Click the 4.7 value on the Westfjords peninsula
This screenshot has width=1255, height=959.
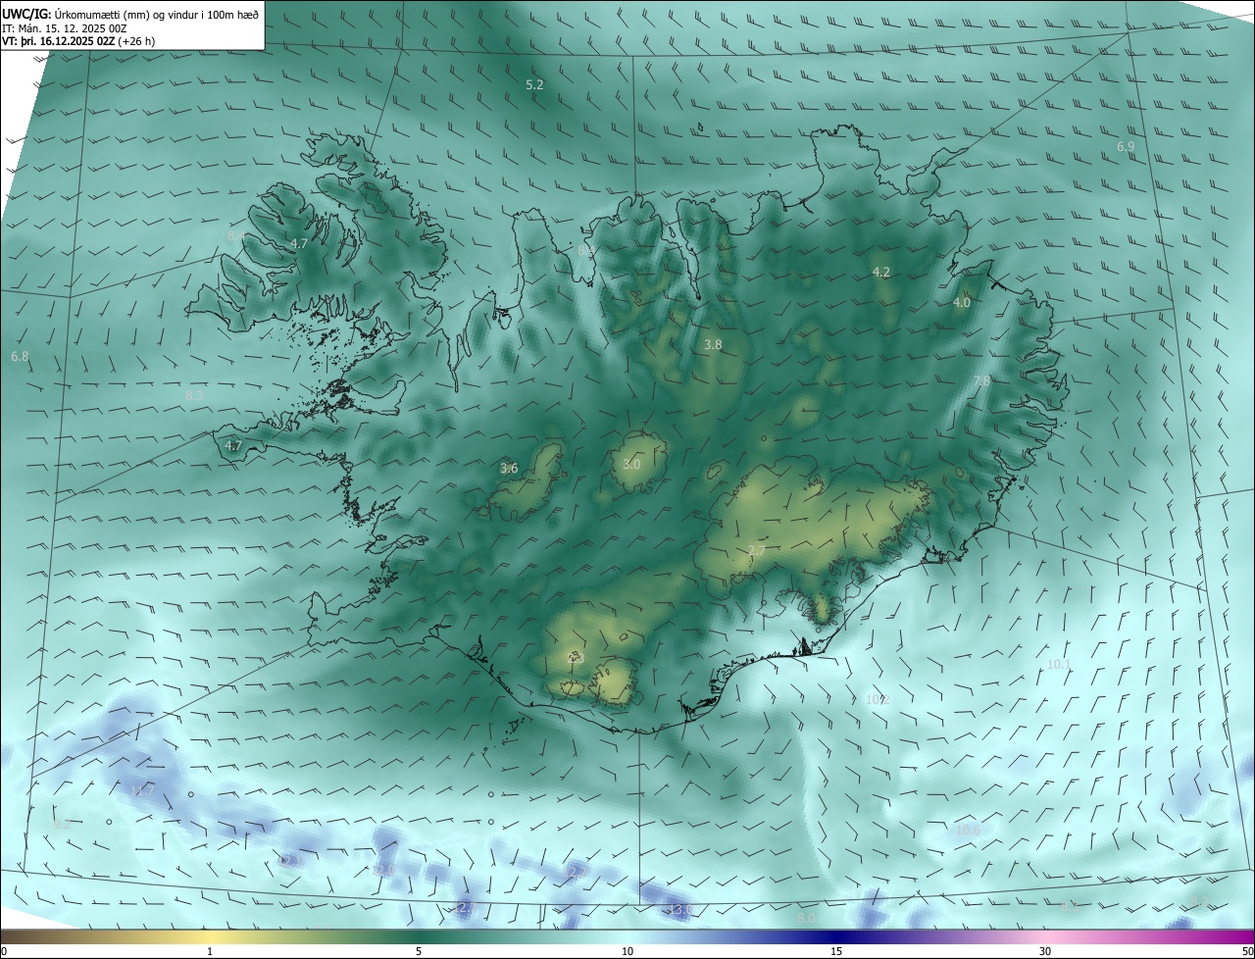(x=299, y=243)
